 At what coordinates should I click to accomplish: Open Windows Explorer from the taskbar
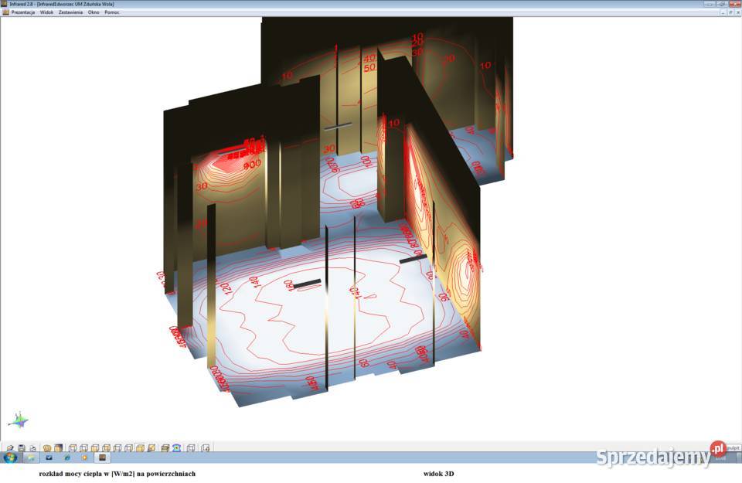click(x=31, y=457)
